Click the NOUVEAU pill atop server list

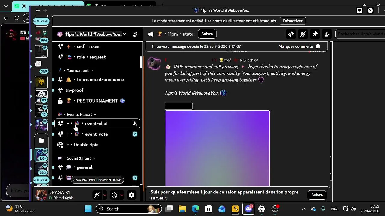tap(41, 21)
